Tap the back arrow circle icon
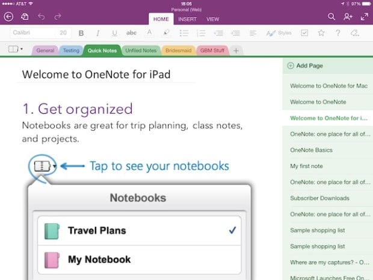 8,17
